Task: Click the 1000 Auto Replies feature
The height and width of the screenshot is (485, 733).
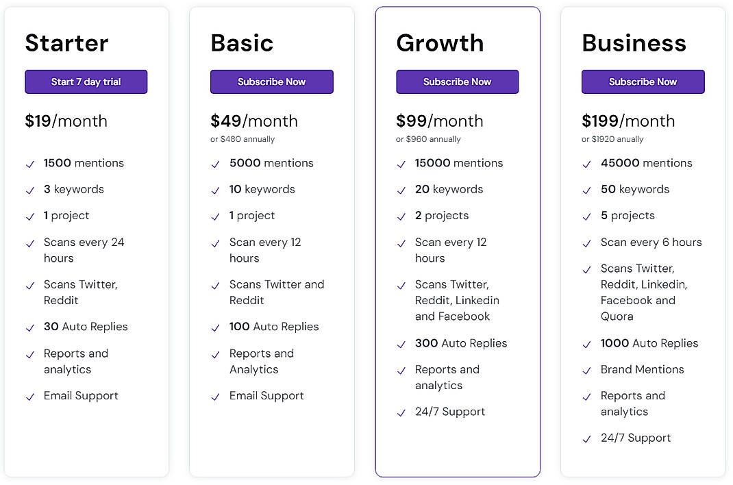Action: point(649,343)
